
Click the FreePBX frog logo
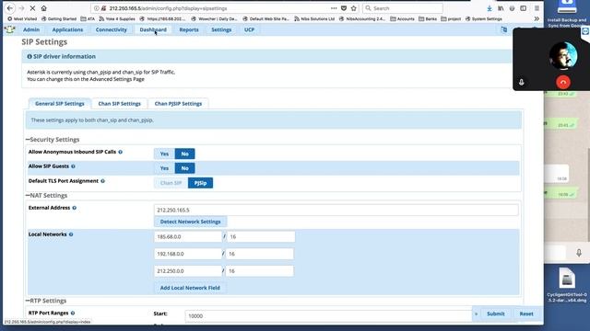[10, 29]
